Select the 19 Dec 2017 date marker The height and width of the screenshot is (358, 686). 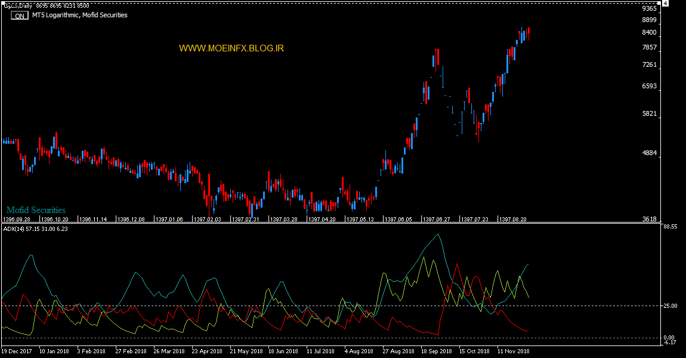[17, 351]
